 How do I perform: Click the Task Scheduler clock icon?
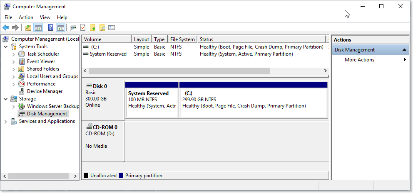[x=22, y=54]
